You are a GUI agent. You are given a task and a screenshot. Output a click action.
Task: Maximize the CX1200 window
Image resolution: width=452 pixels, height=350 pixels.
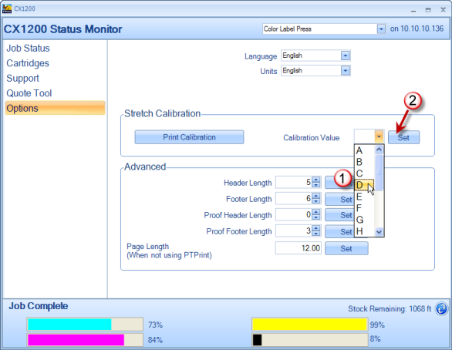pyautogui.click(x=428, y=10)
